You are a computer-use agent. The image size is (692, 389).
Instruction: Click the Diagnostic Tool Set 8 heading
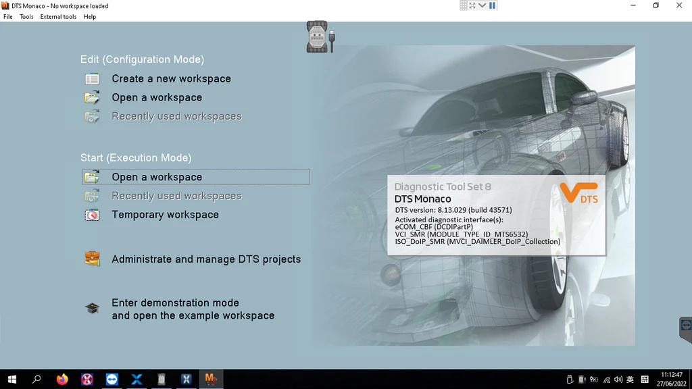(443, 186)
